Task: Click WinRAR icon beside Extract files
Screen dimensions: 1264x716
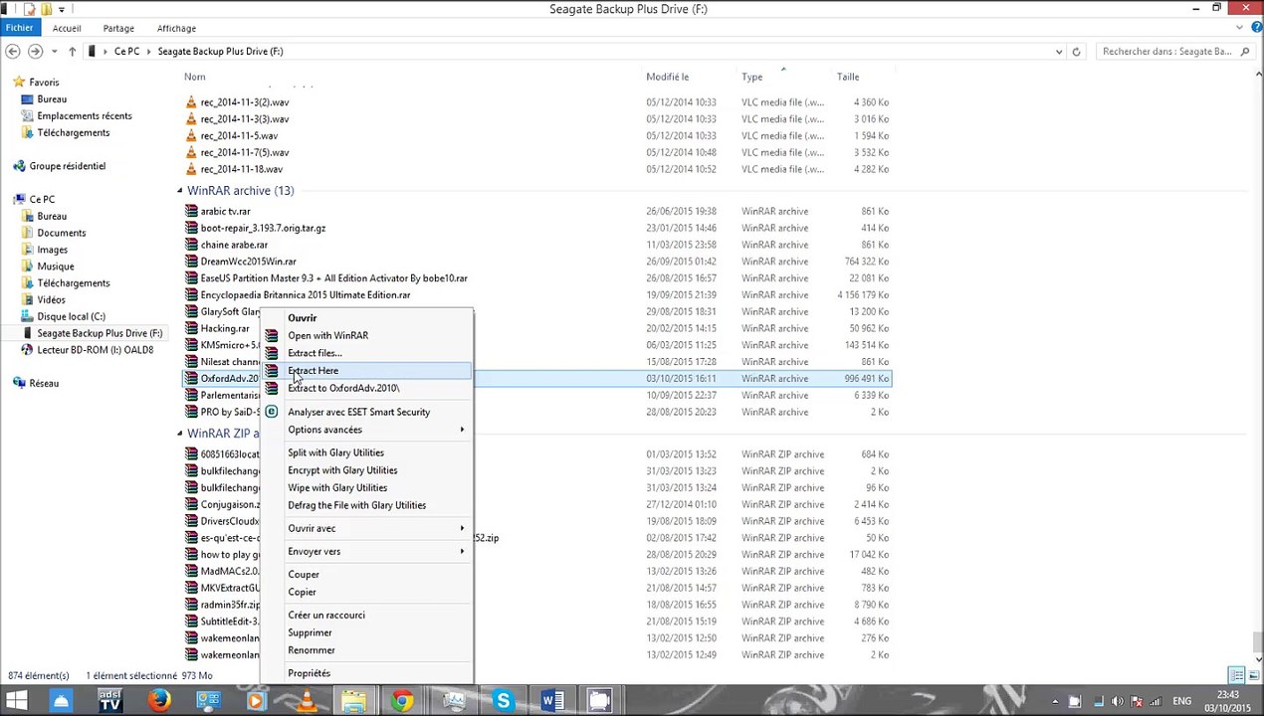Action: coord(271,353)
